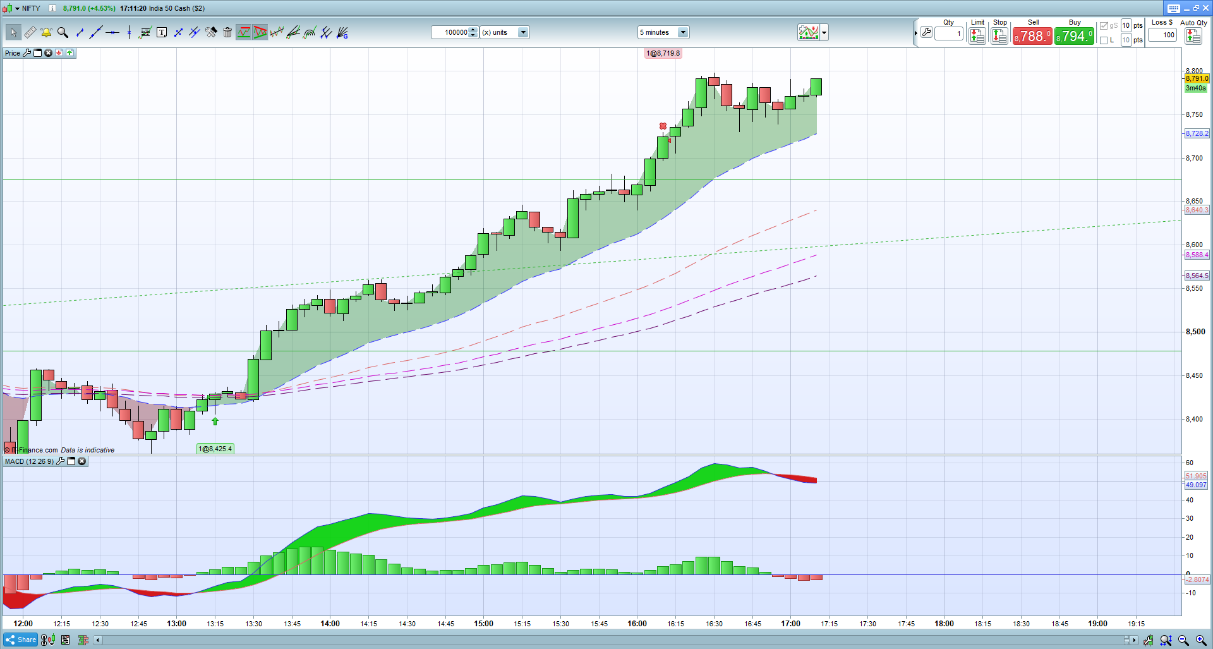Click the horizontal zoom reset magnifier icon
This screenshot has width=1213, height=649.
1166,640
